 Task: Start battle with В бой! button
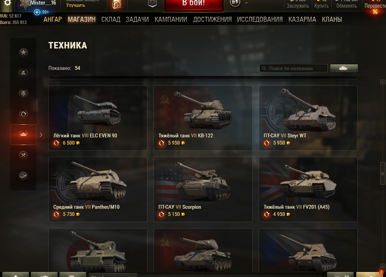194,5
